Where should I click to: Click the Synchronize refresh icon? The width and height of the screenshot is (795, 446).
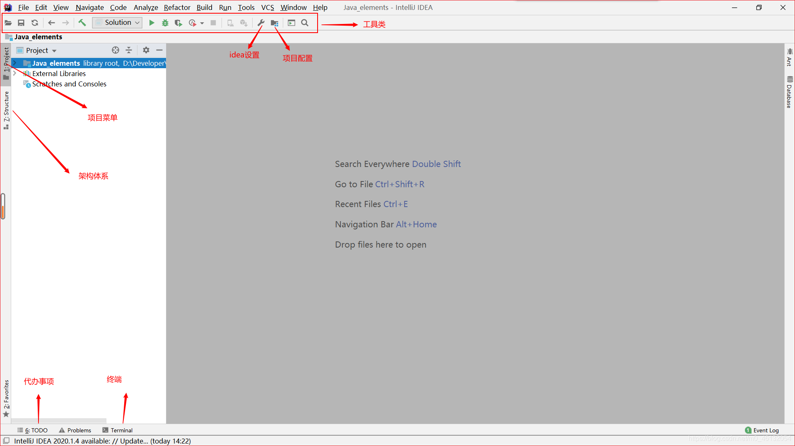[x=35, y=23]
